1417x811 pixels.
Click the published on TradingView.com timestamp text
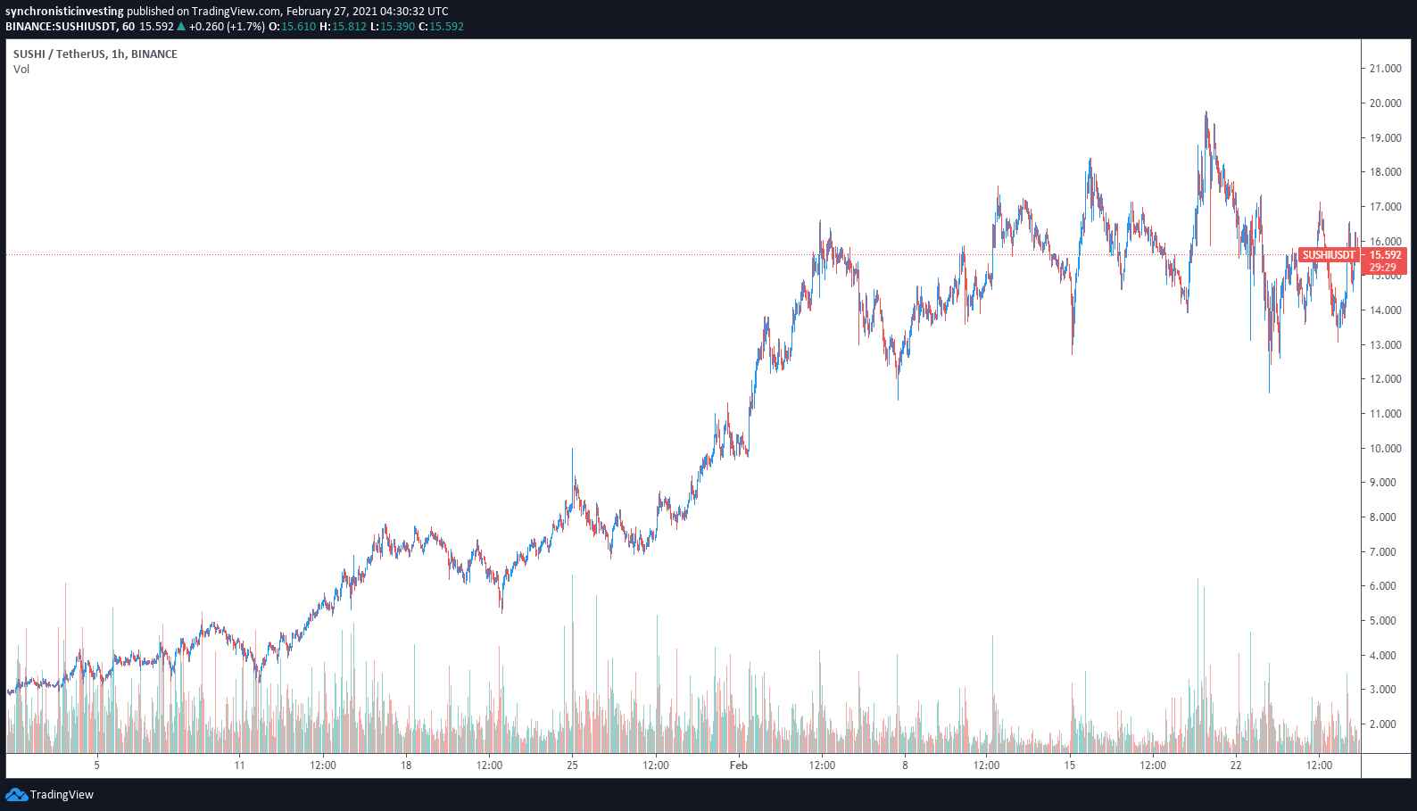click(287, 12)
